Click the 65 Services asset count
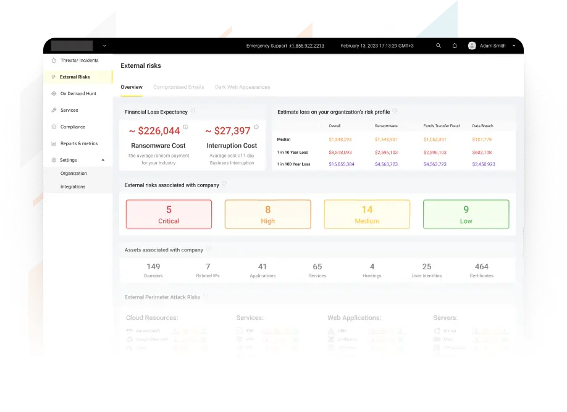This screenshot has height=412, width=567. click(x=317, y=270)
